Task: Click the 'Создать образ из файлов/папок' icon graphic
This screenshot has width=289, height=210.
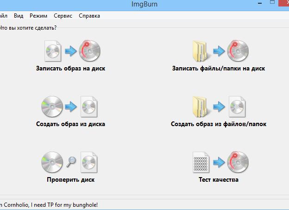Action: point(219,107)
